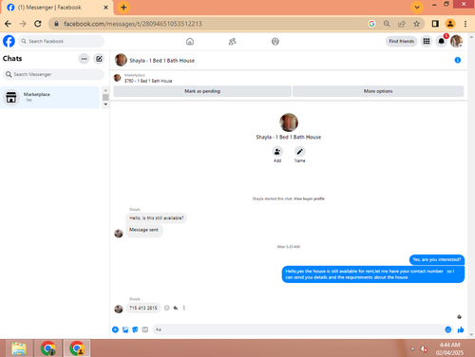Open Shayla - 1 Bed 1 Bath House header
Image resolution: width=475 pixels, height=357 pixels.
(161, 61)
